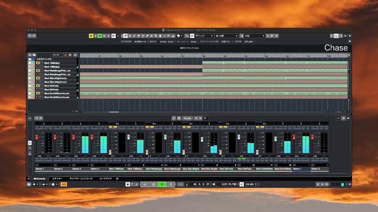Image resolution: width=378 pixels, height=212 pixels.
Task: Toggle the orange AQ auto-quantize button
Action: (64, 184)
